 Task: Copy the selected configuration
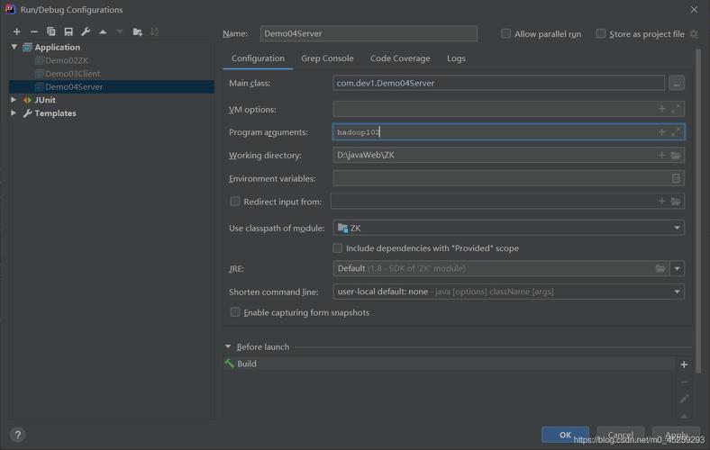(50, 31)
